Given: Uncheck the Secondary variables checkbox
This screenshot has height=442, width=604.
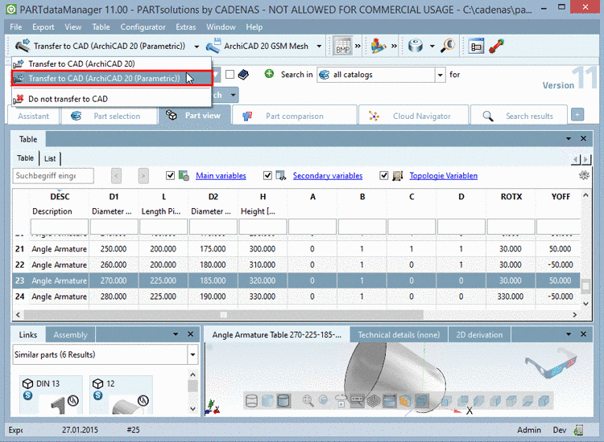Looking at the screenshot, I should [268, 175].
